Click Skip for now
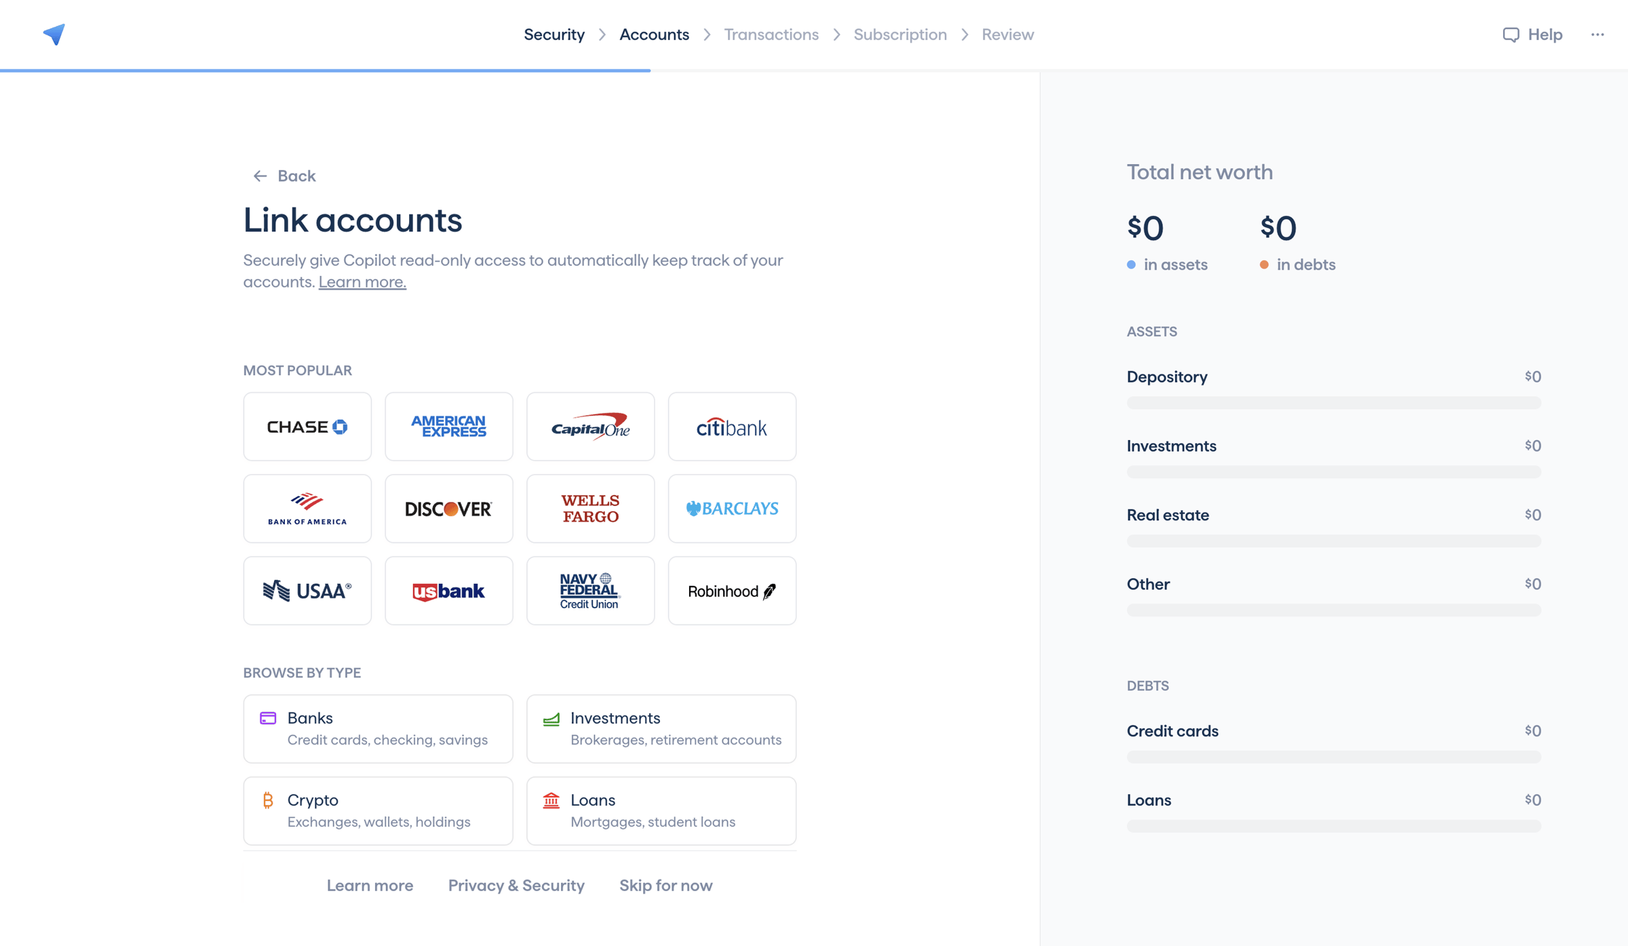 (665, 886)
